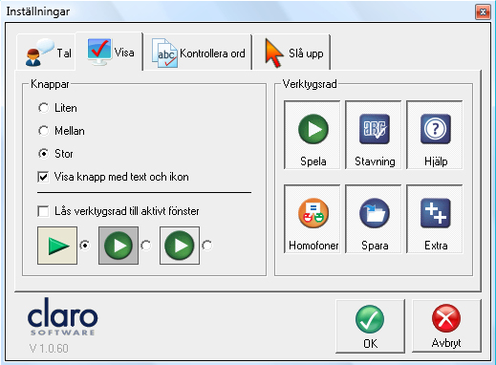The width and height of the screenshot is (496, 365).
Task: Choose the radio button beside the flat triangle style
Action: [85, 246]
